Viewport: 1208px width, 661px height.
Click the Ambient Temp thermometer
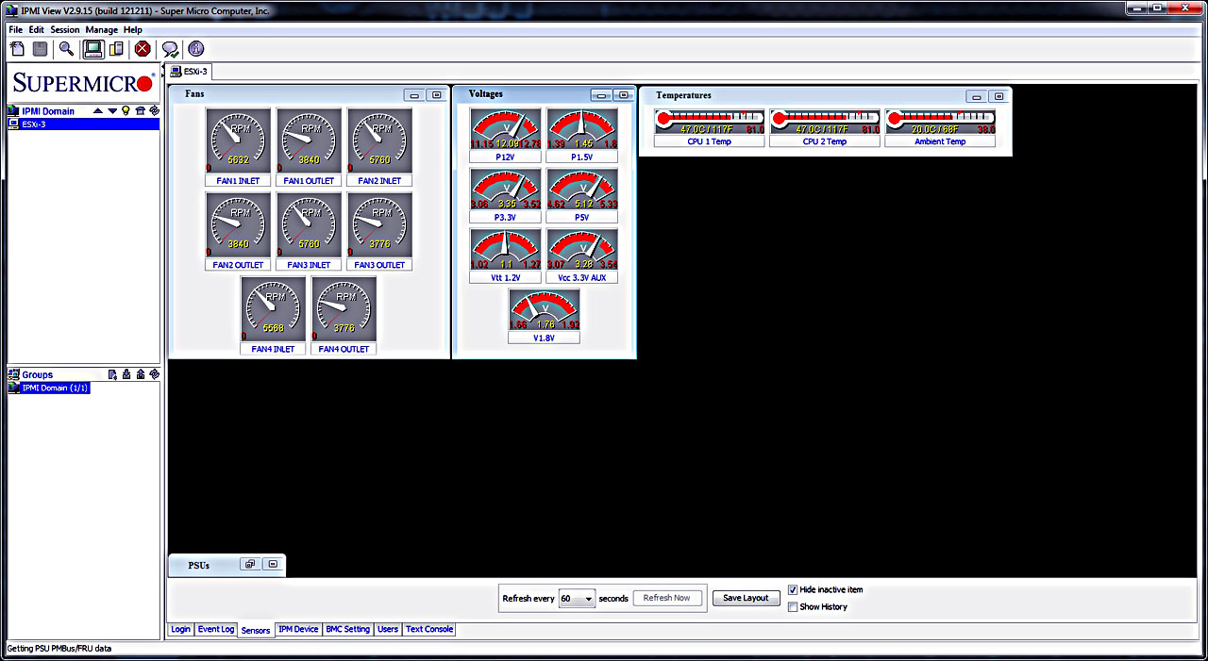940,121
